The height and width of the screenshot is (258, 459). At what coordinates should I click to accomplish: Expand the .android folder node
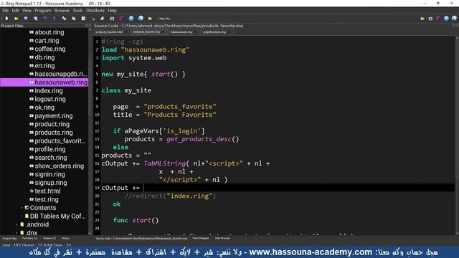click(x=16, y=224)
